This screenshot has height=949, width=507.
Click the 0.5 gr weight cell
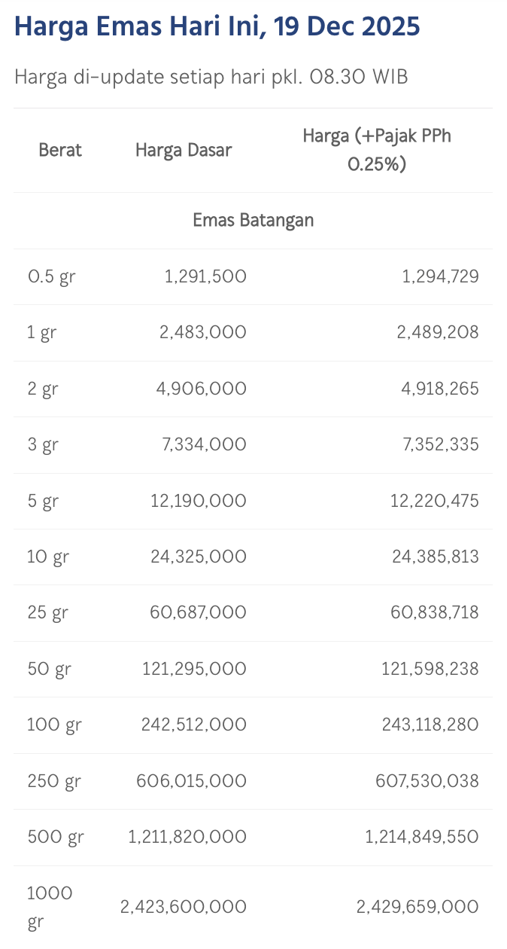tap(51, 276)
